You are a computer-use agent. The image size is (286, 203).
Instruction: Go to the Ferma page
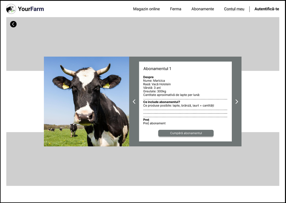tap(176, 9)
